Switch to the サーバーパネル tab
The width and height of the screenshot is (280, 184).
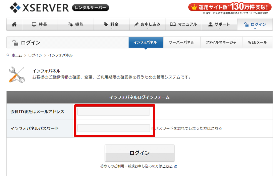pos(182,42)
